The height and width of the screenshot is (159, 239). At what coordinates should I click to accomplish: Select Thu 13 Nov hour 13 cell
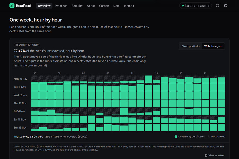[140, 103]
